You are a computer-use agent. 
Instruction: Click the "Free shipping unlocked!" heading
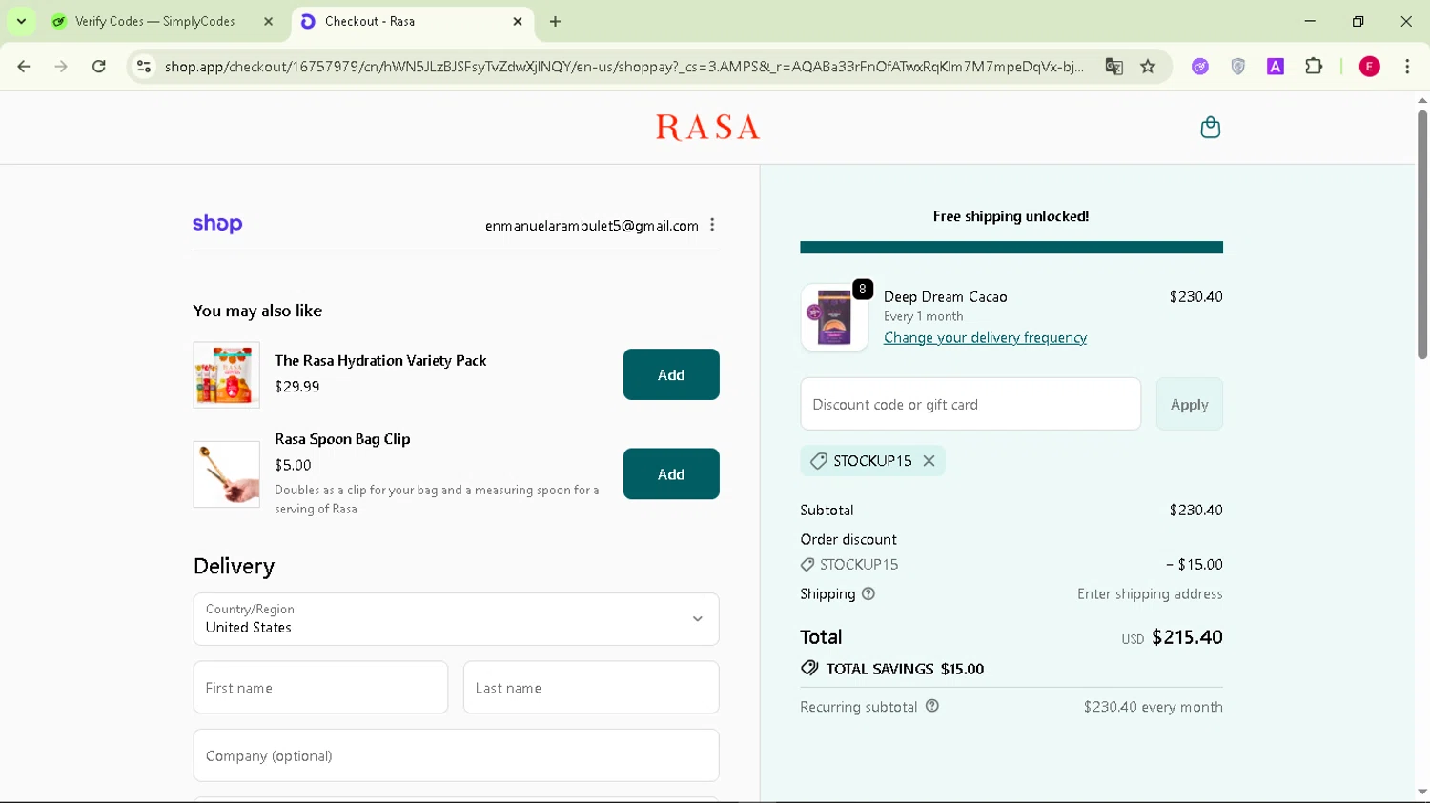(x=1011, y=216)
